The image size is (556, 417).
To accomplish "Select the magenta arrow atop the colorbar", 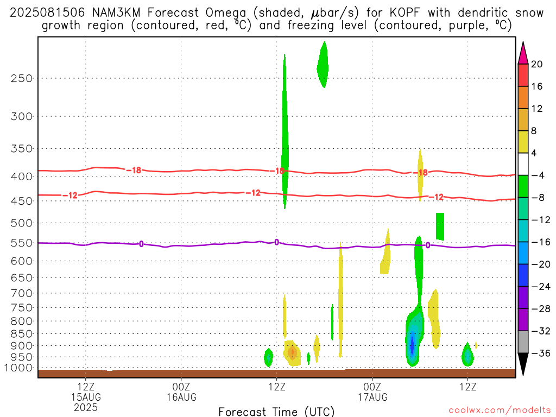I will click(523, 53).
